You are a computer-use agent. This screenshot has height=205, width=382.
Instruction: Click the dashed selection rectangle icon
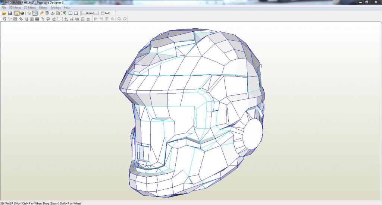[60, 19]
